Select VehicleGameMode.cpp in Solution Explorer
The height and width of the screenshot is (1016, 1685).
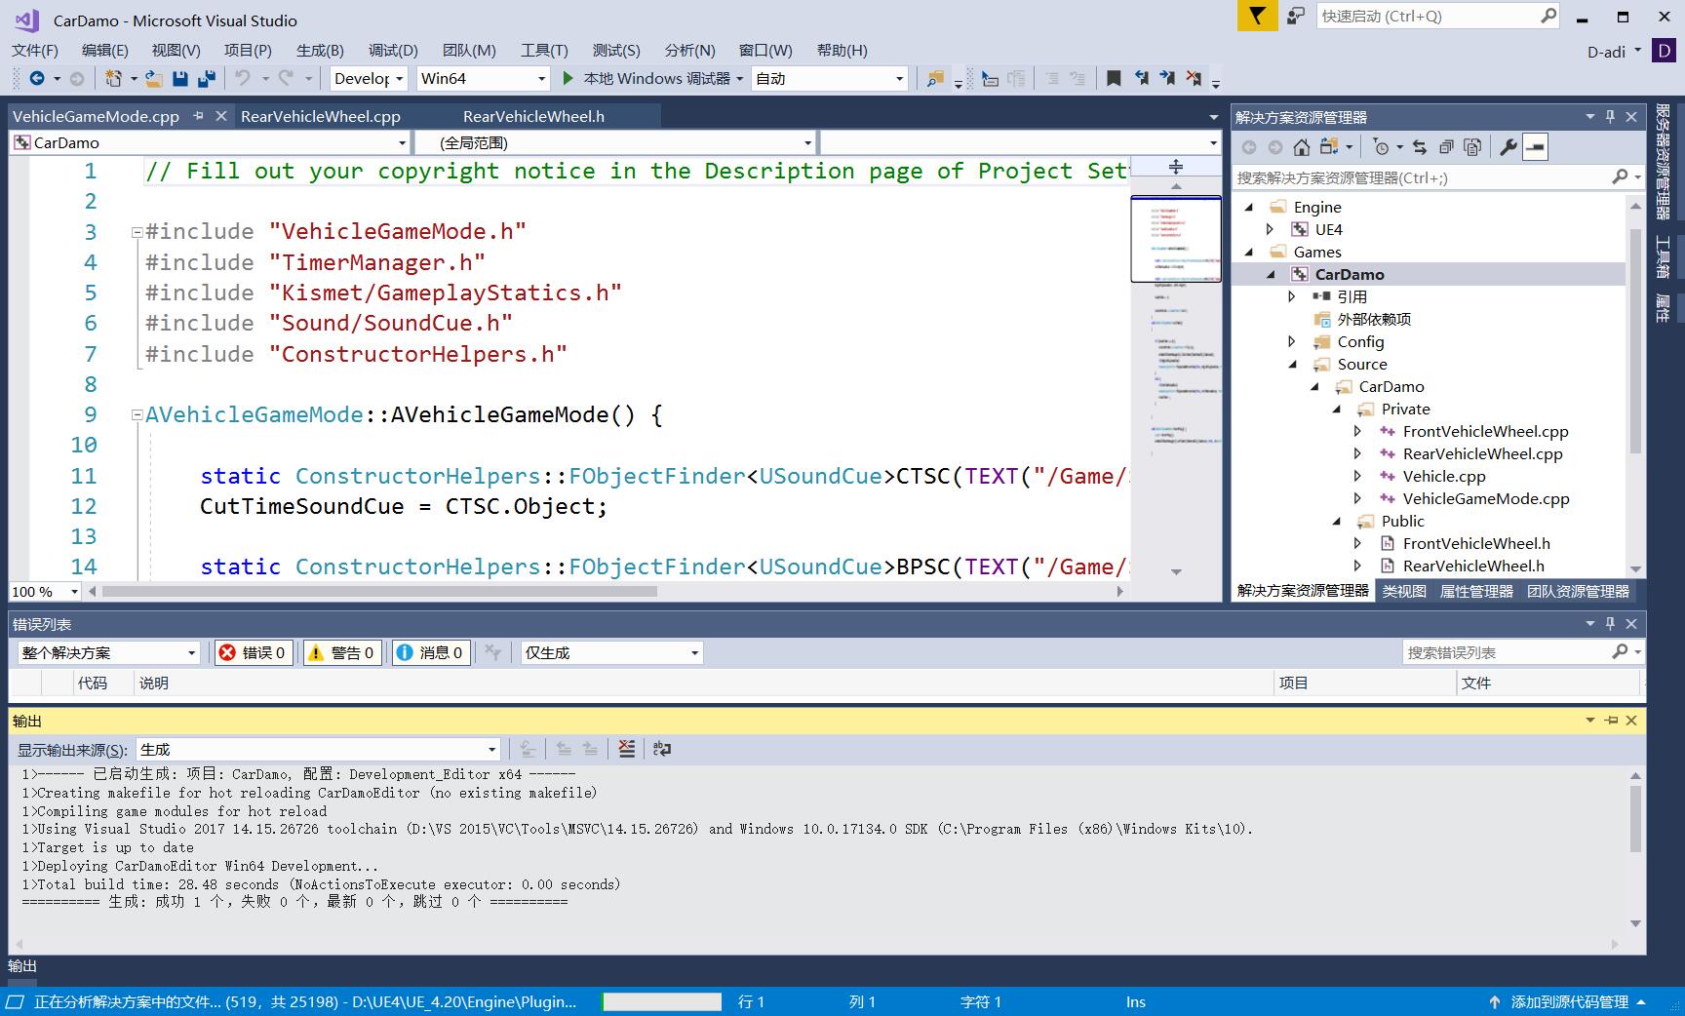pos(1485,498)
